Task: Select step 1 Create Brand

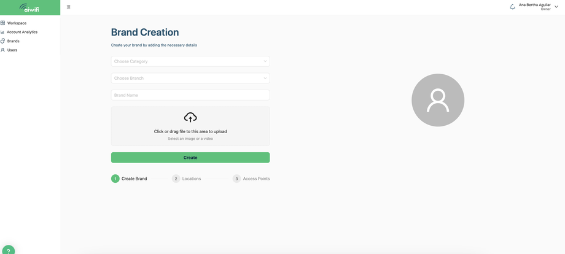Action: coord(129,179)
